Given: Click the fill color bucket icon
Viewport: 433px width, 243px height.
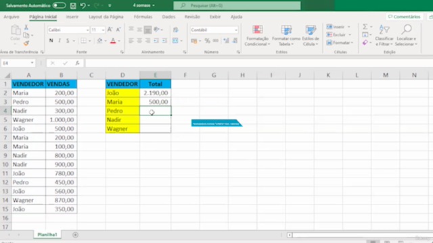Looking at the screenshot, I should [x=99, y=40].
